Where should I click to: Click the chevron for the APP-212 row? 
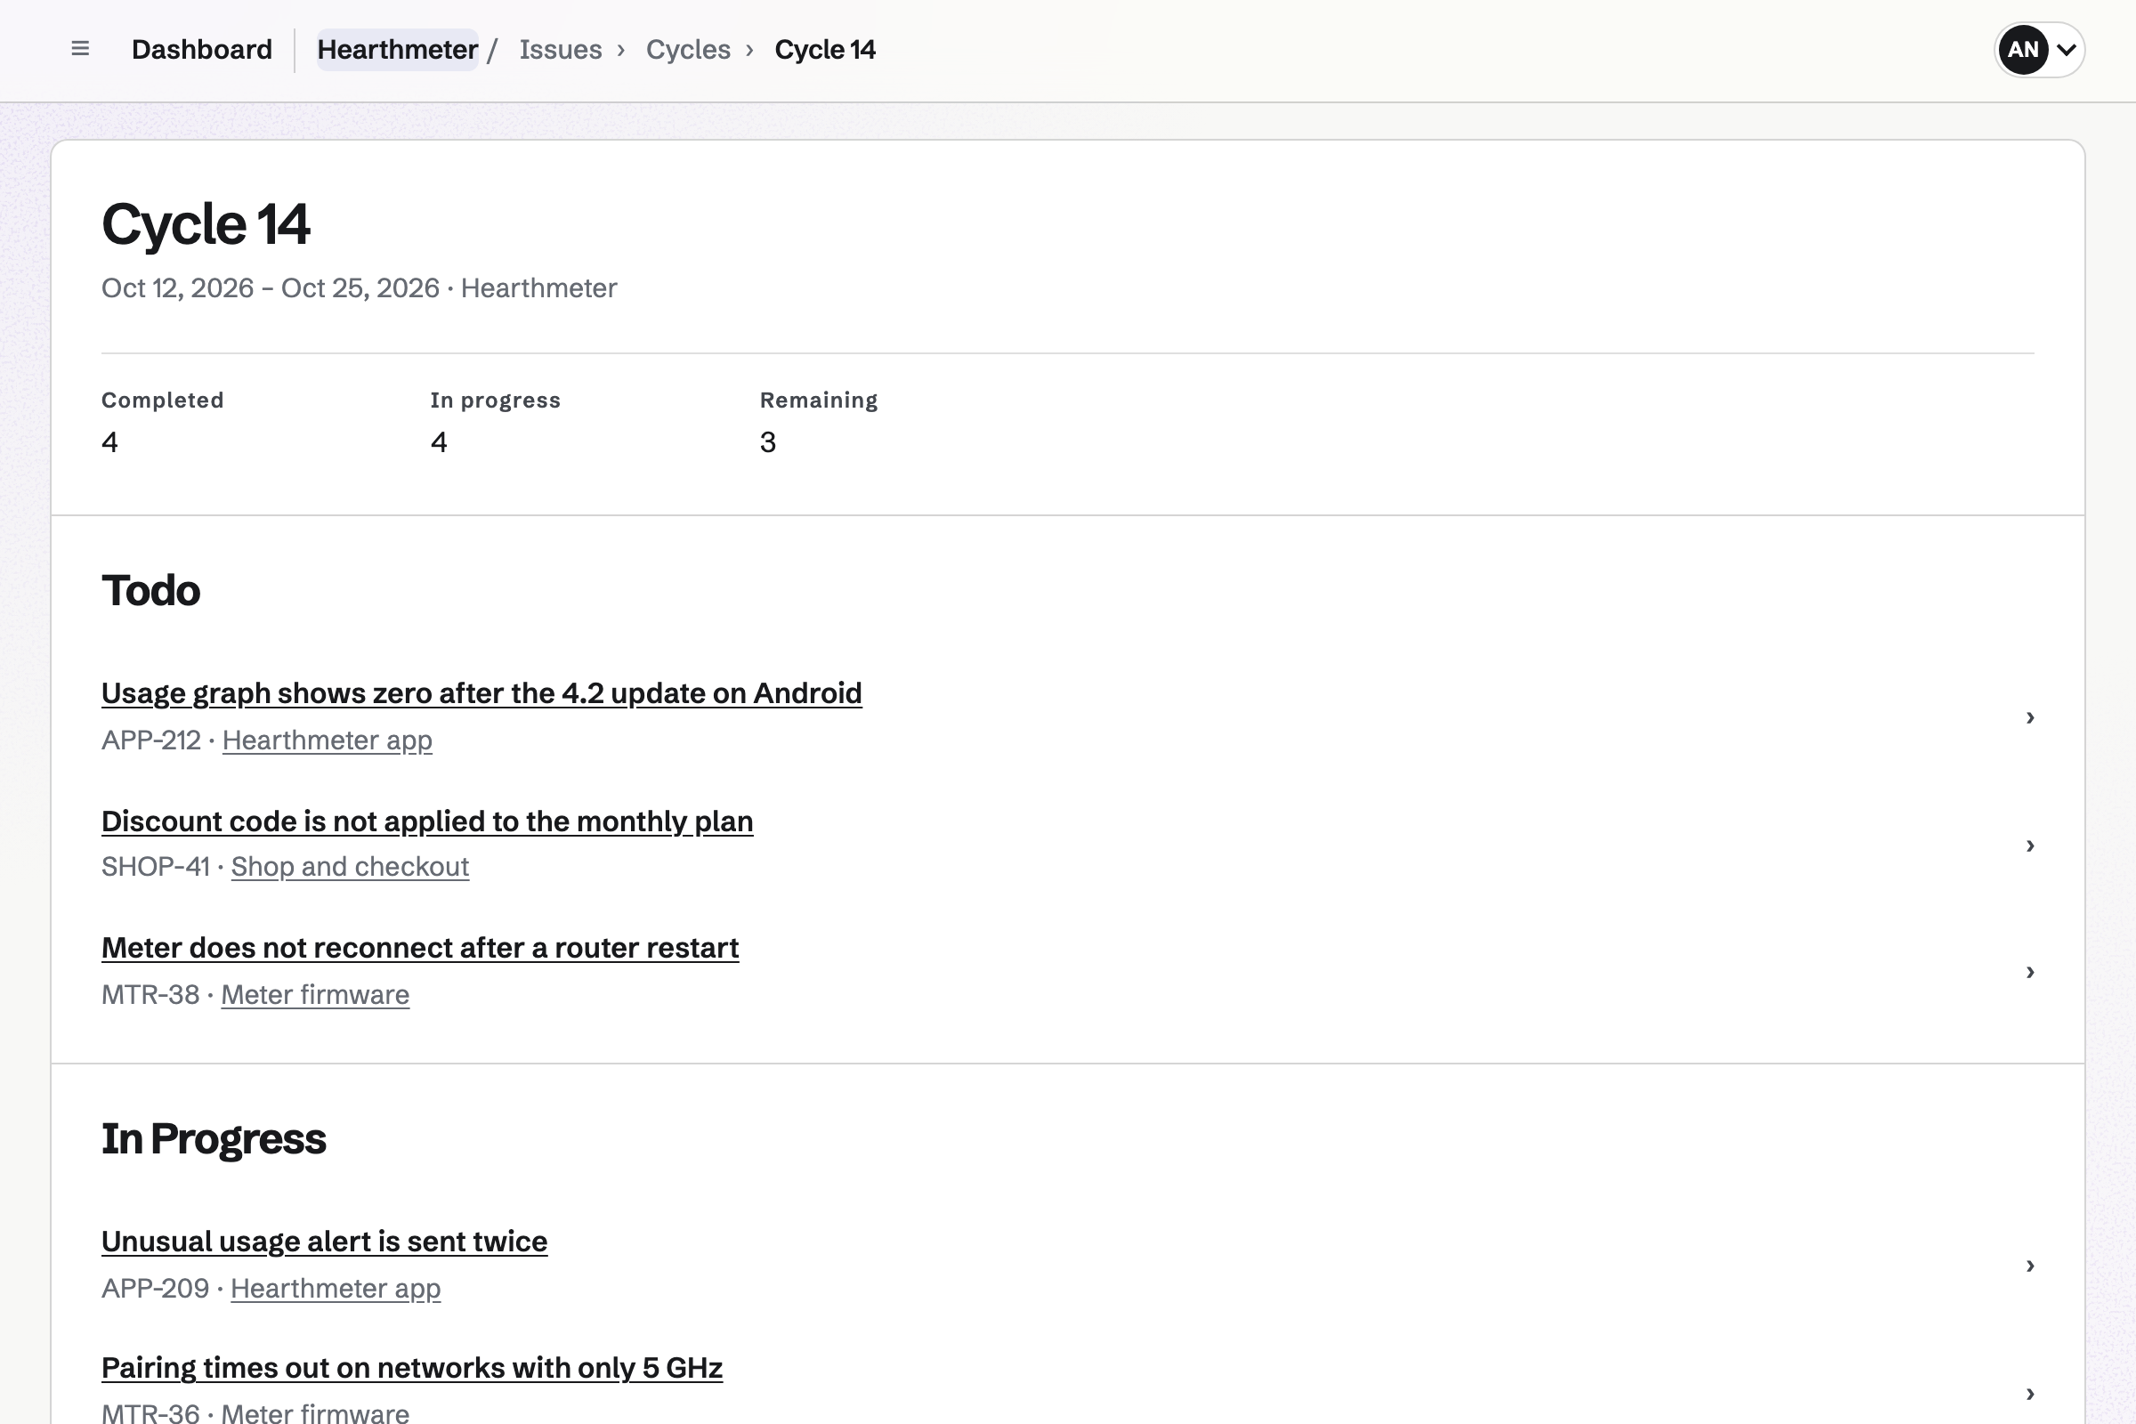[2030, 717]
